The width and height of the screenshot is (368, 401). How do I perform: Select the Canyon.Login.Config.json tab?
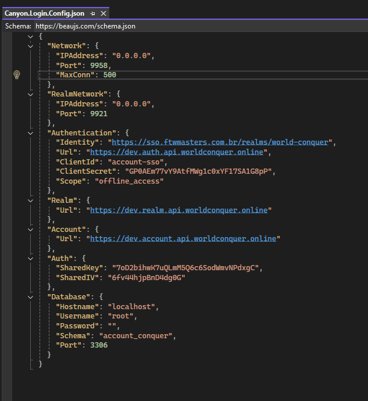(44, 13)
